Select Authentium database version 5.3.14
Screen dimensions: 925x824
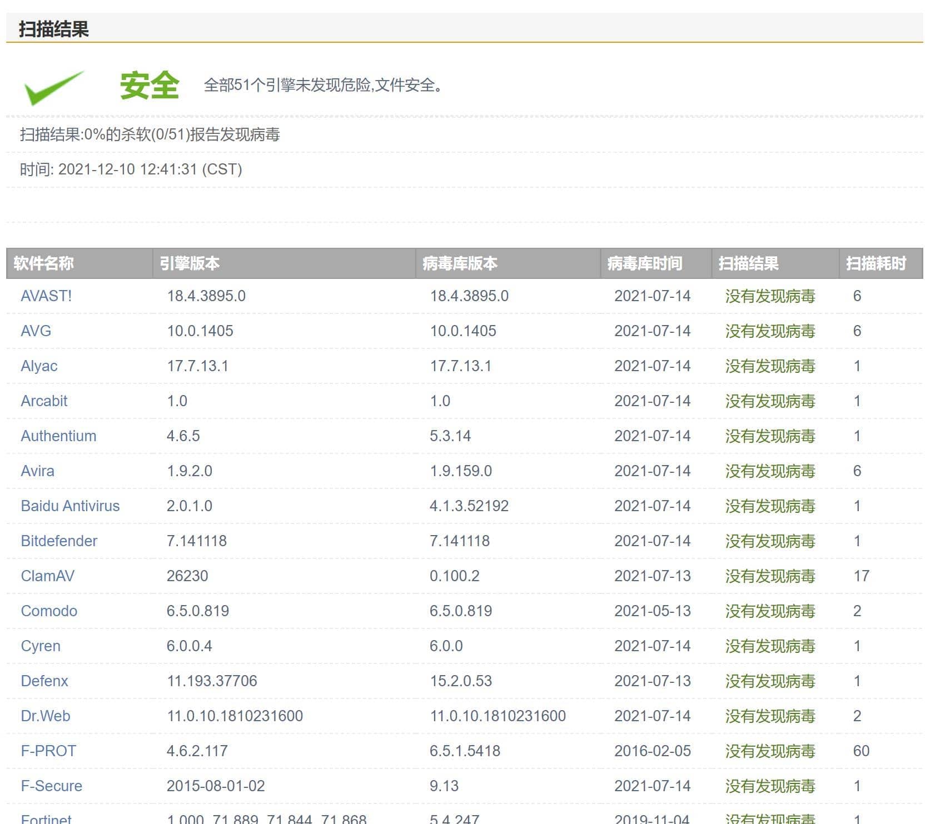450,436
